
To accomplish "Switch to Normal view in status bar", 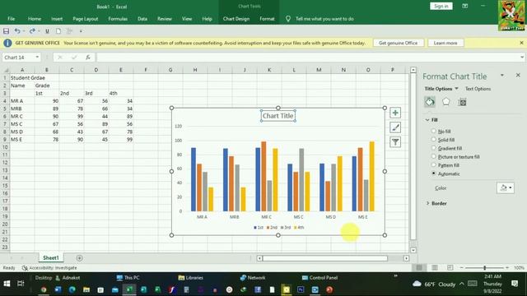I will 419,267.
